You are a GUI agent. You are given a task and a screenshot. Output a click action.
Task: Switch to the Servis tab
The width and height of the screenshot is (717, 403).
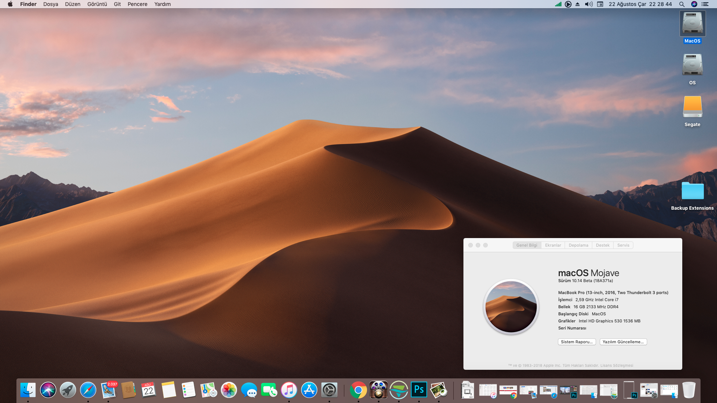click(623, 245)
